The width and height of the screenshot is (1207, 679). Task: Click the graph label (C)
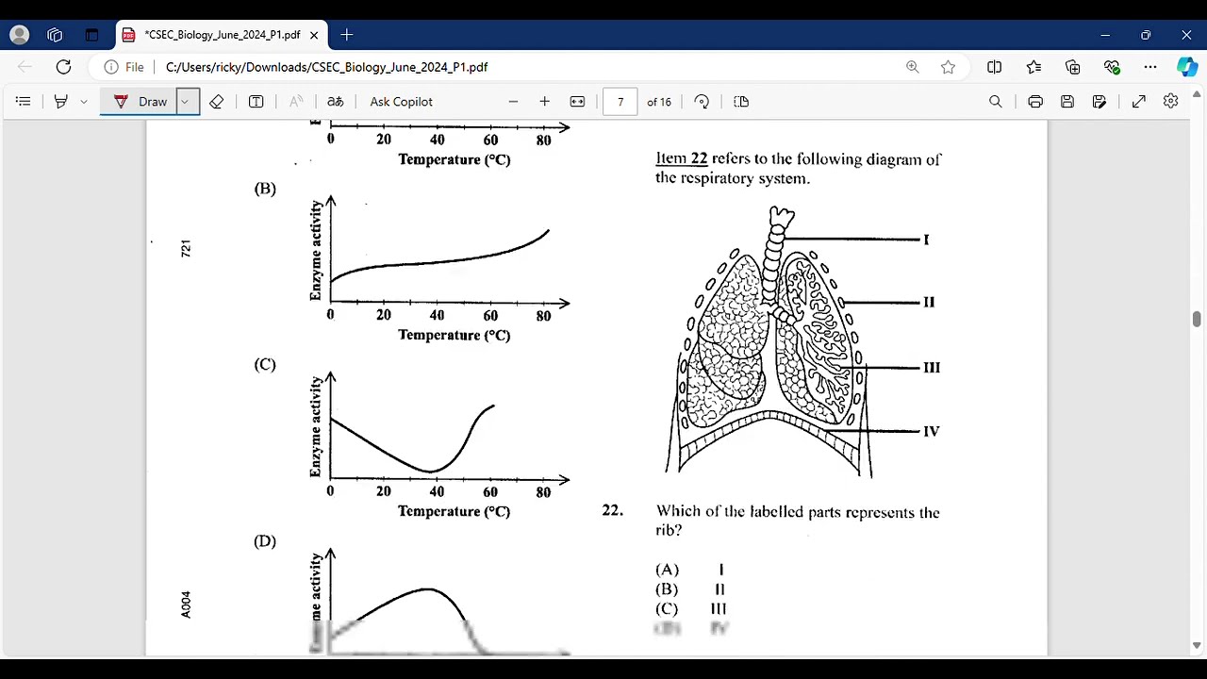point(265,365)
